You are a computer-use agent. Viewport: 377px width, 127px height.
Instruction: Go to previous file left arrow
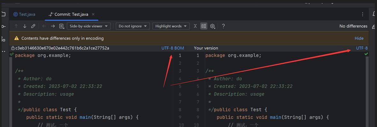[44, 26]
